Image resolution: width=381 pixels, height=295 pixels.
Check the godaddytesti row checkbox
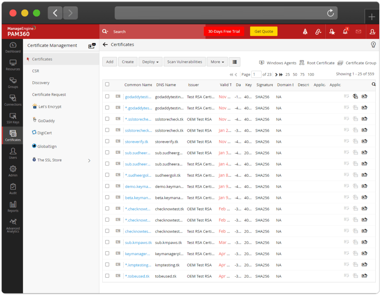point(107,96)
